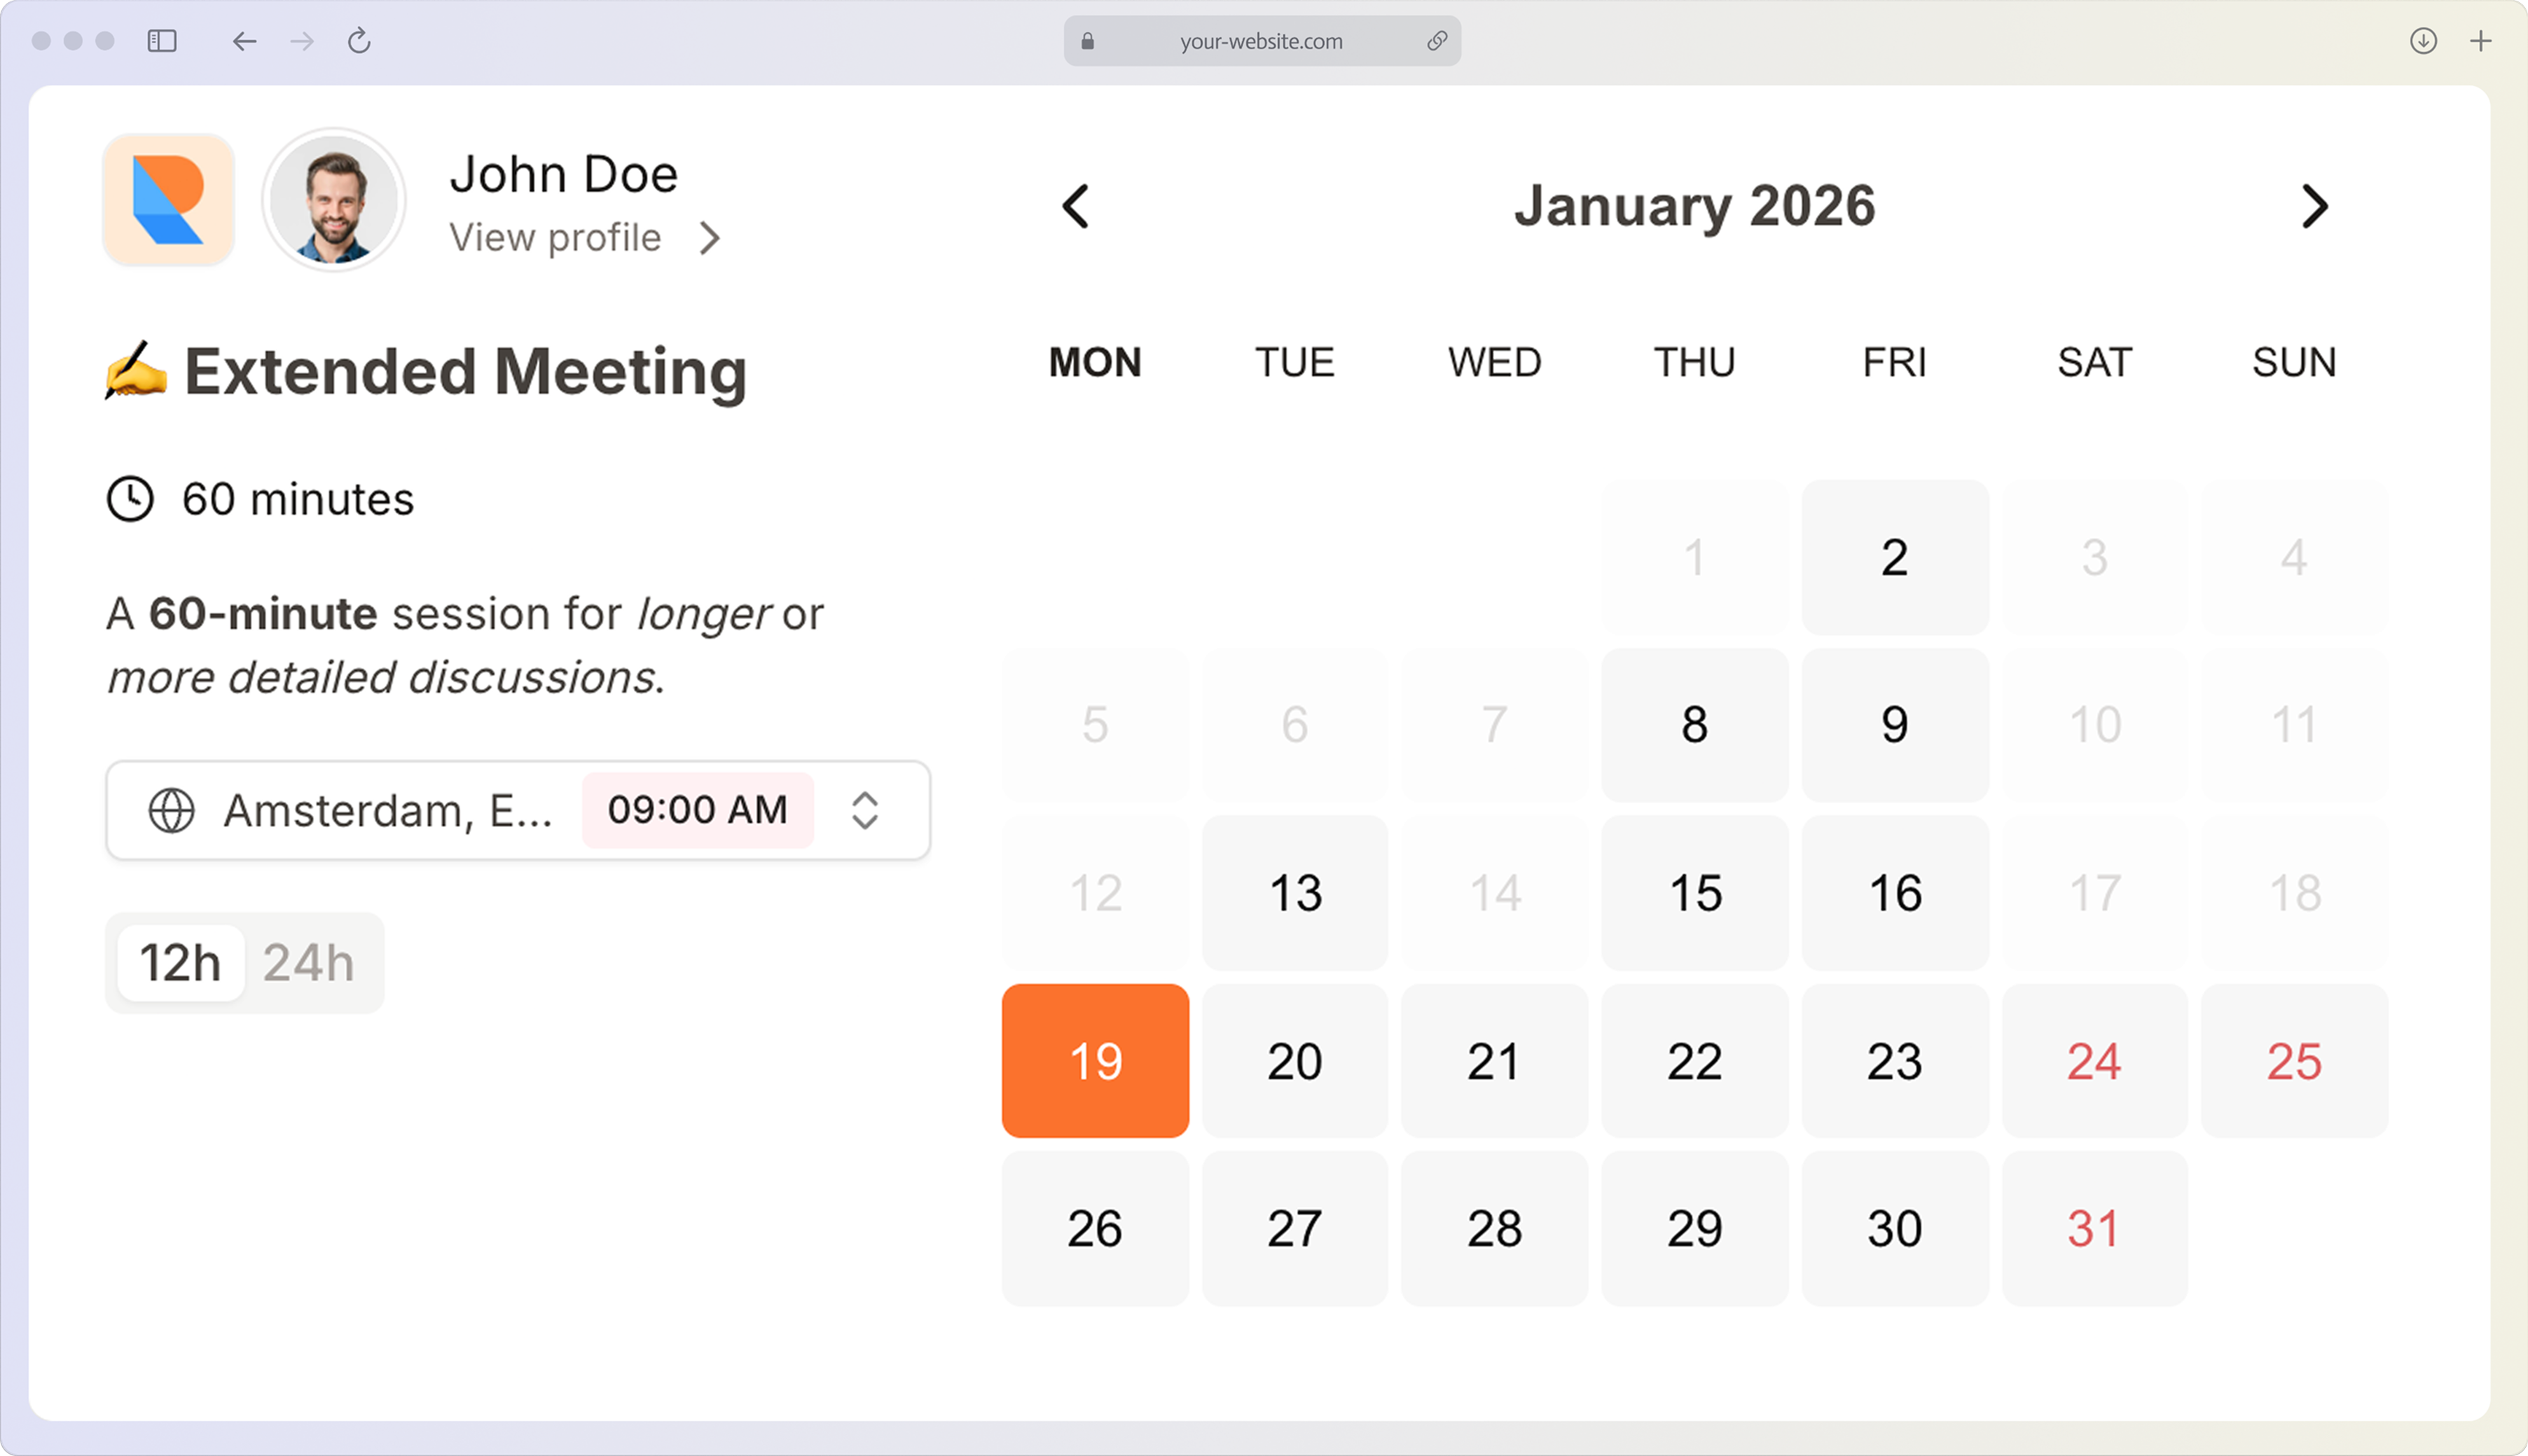Select January 22 on the calendar
Viewport: 2528px width, 1456px height.
[x=1694, y=1061]
